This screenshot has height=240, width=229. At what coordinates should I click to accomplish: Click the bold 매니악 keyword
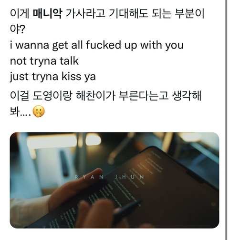[47, 13]
